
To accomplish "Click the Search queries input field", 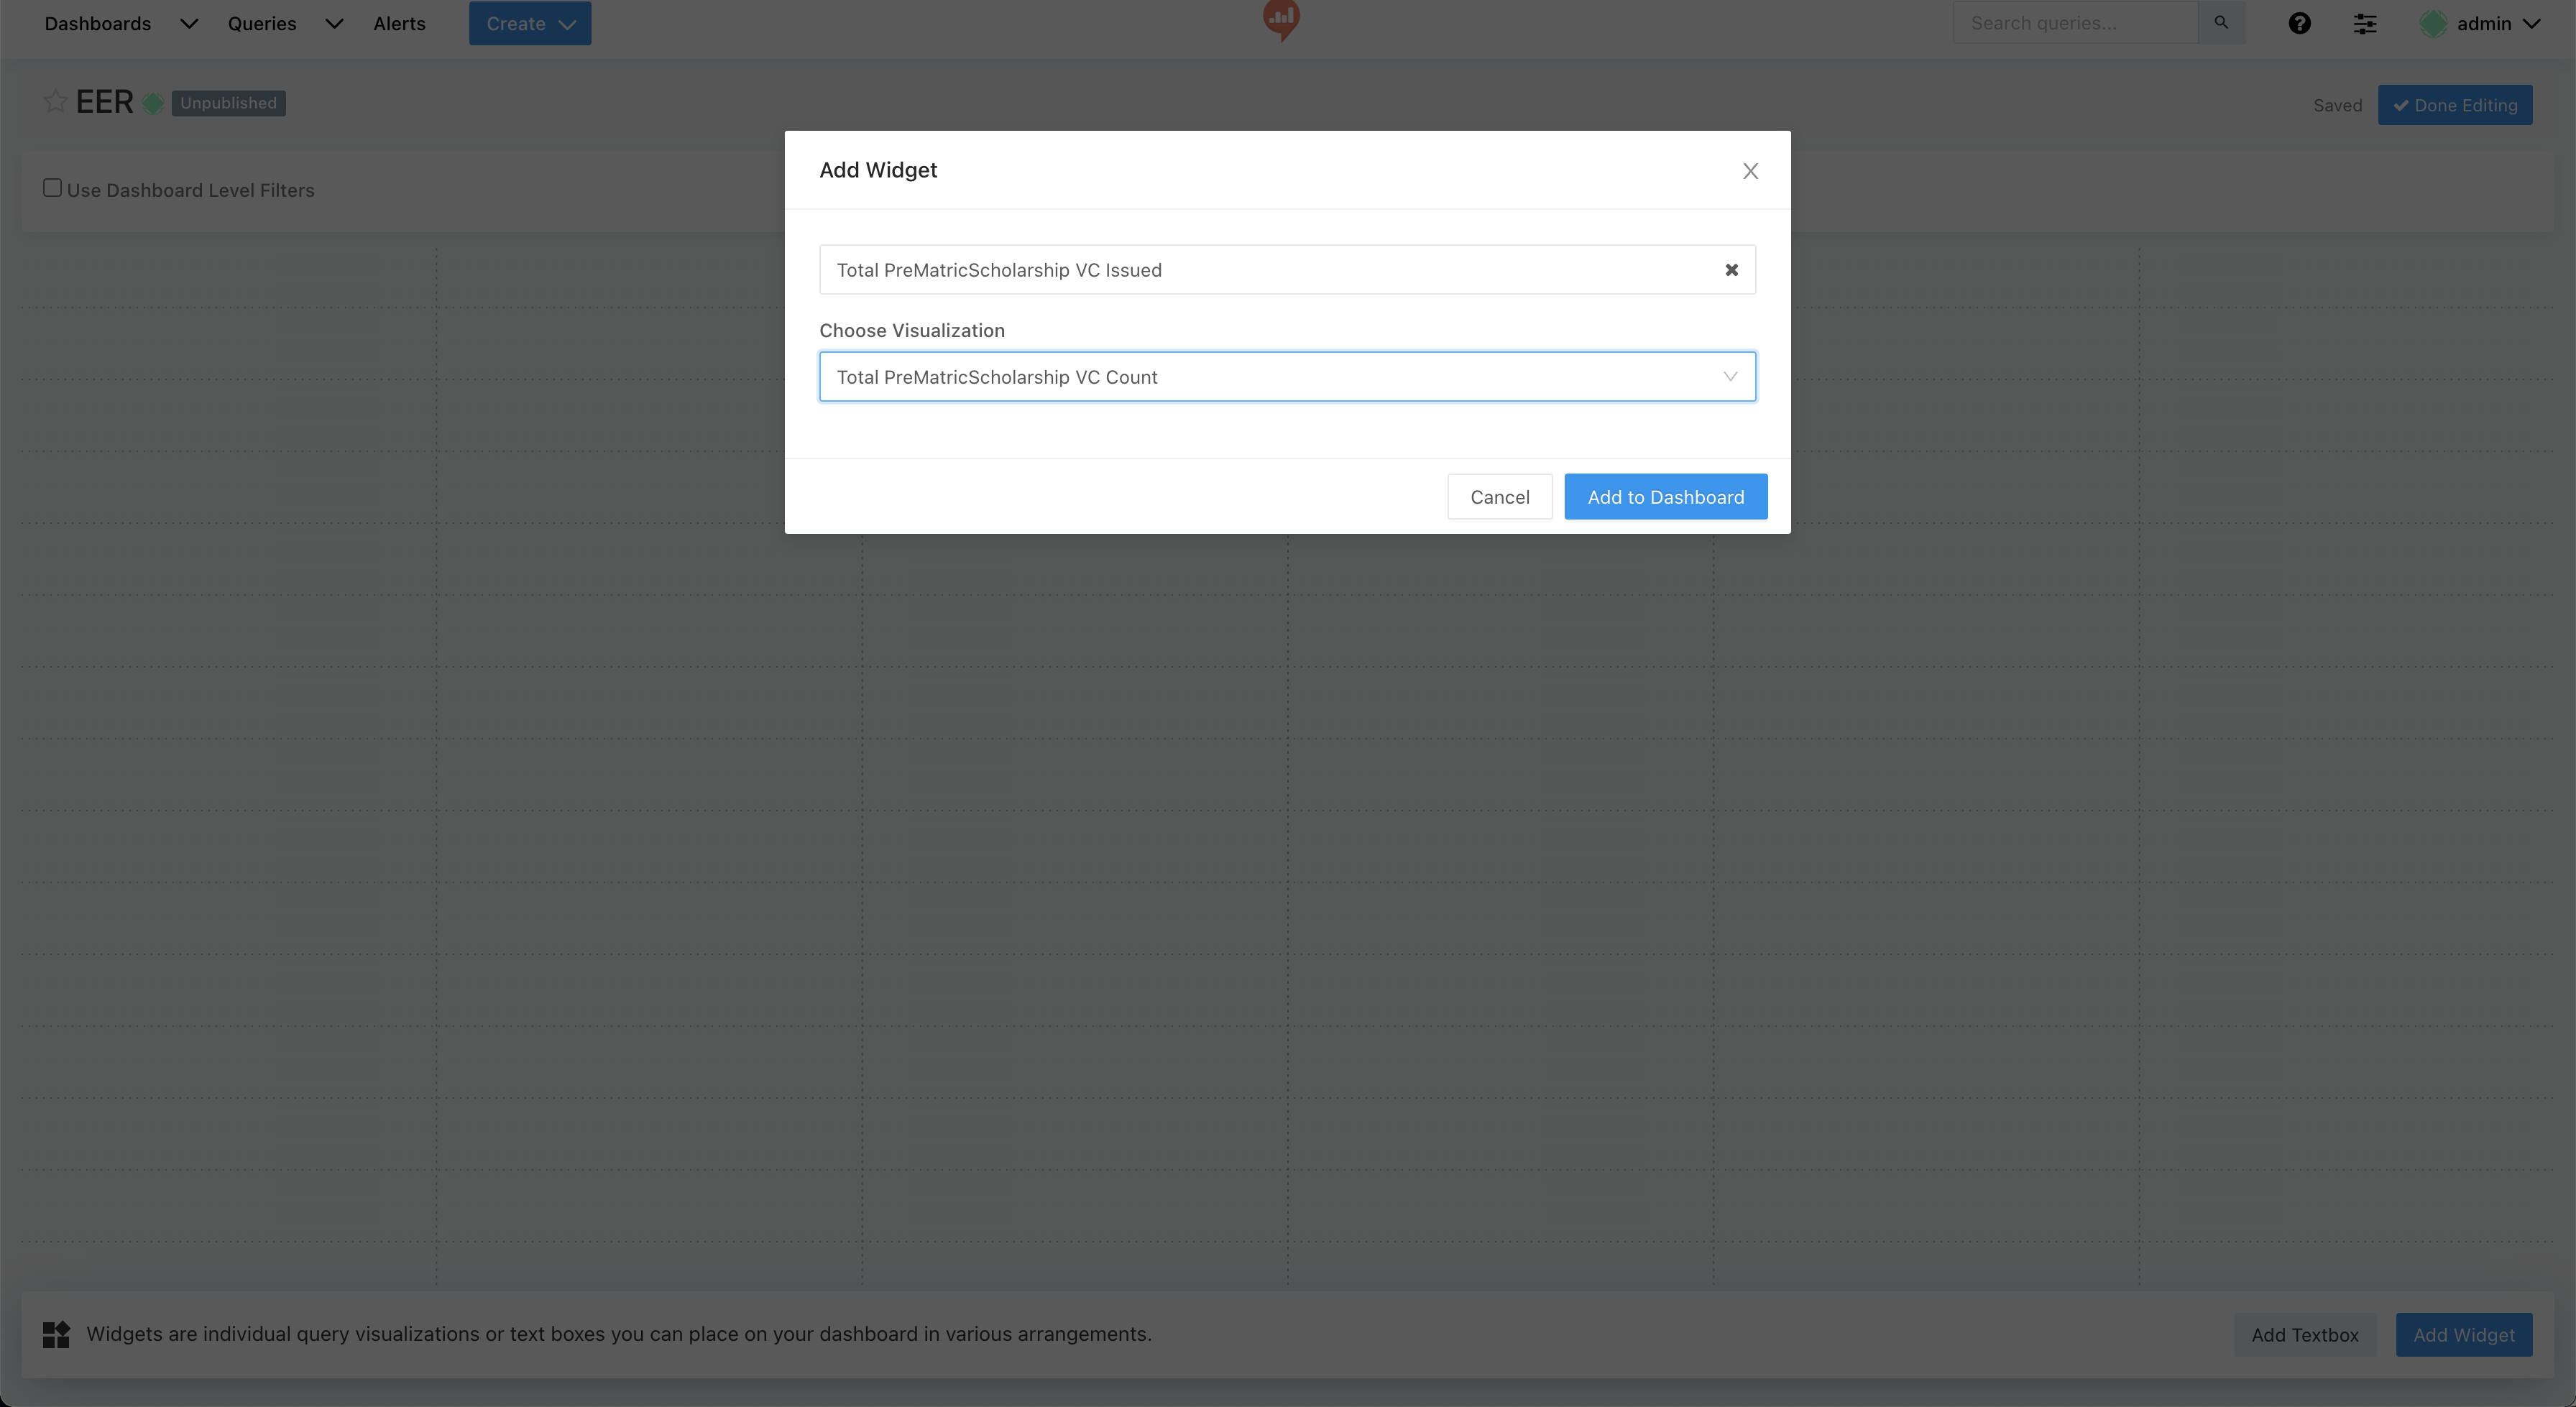I will coord(2075,23).
